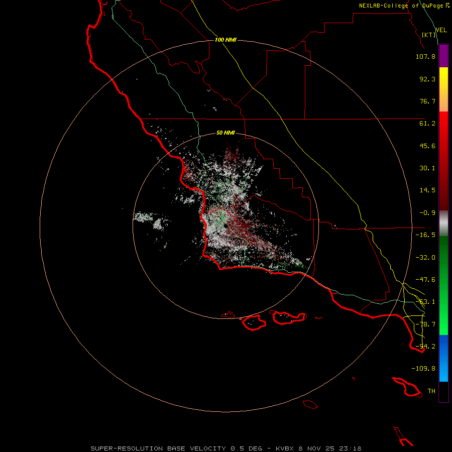452x452 pixels.
Task: Click the VEL legend title
Action: click(x=441, y=30)
